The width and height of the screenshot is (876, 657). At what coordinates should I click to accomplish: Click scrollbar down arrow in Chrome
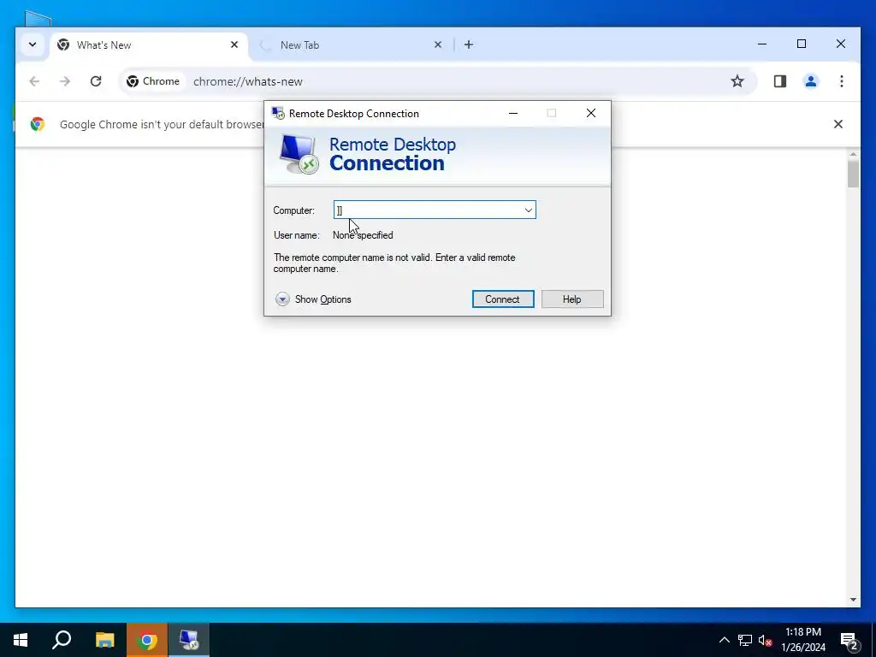[x=853, y=600]
